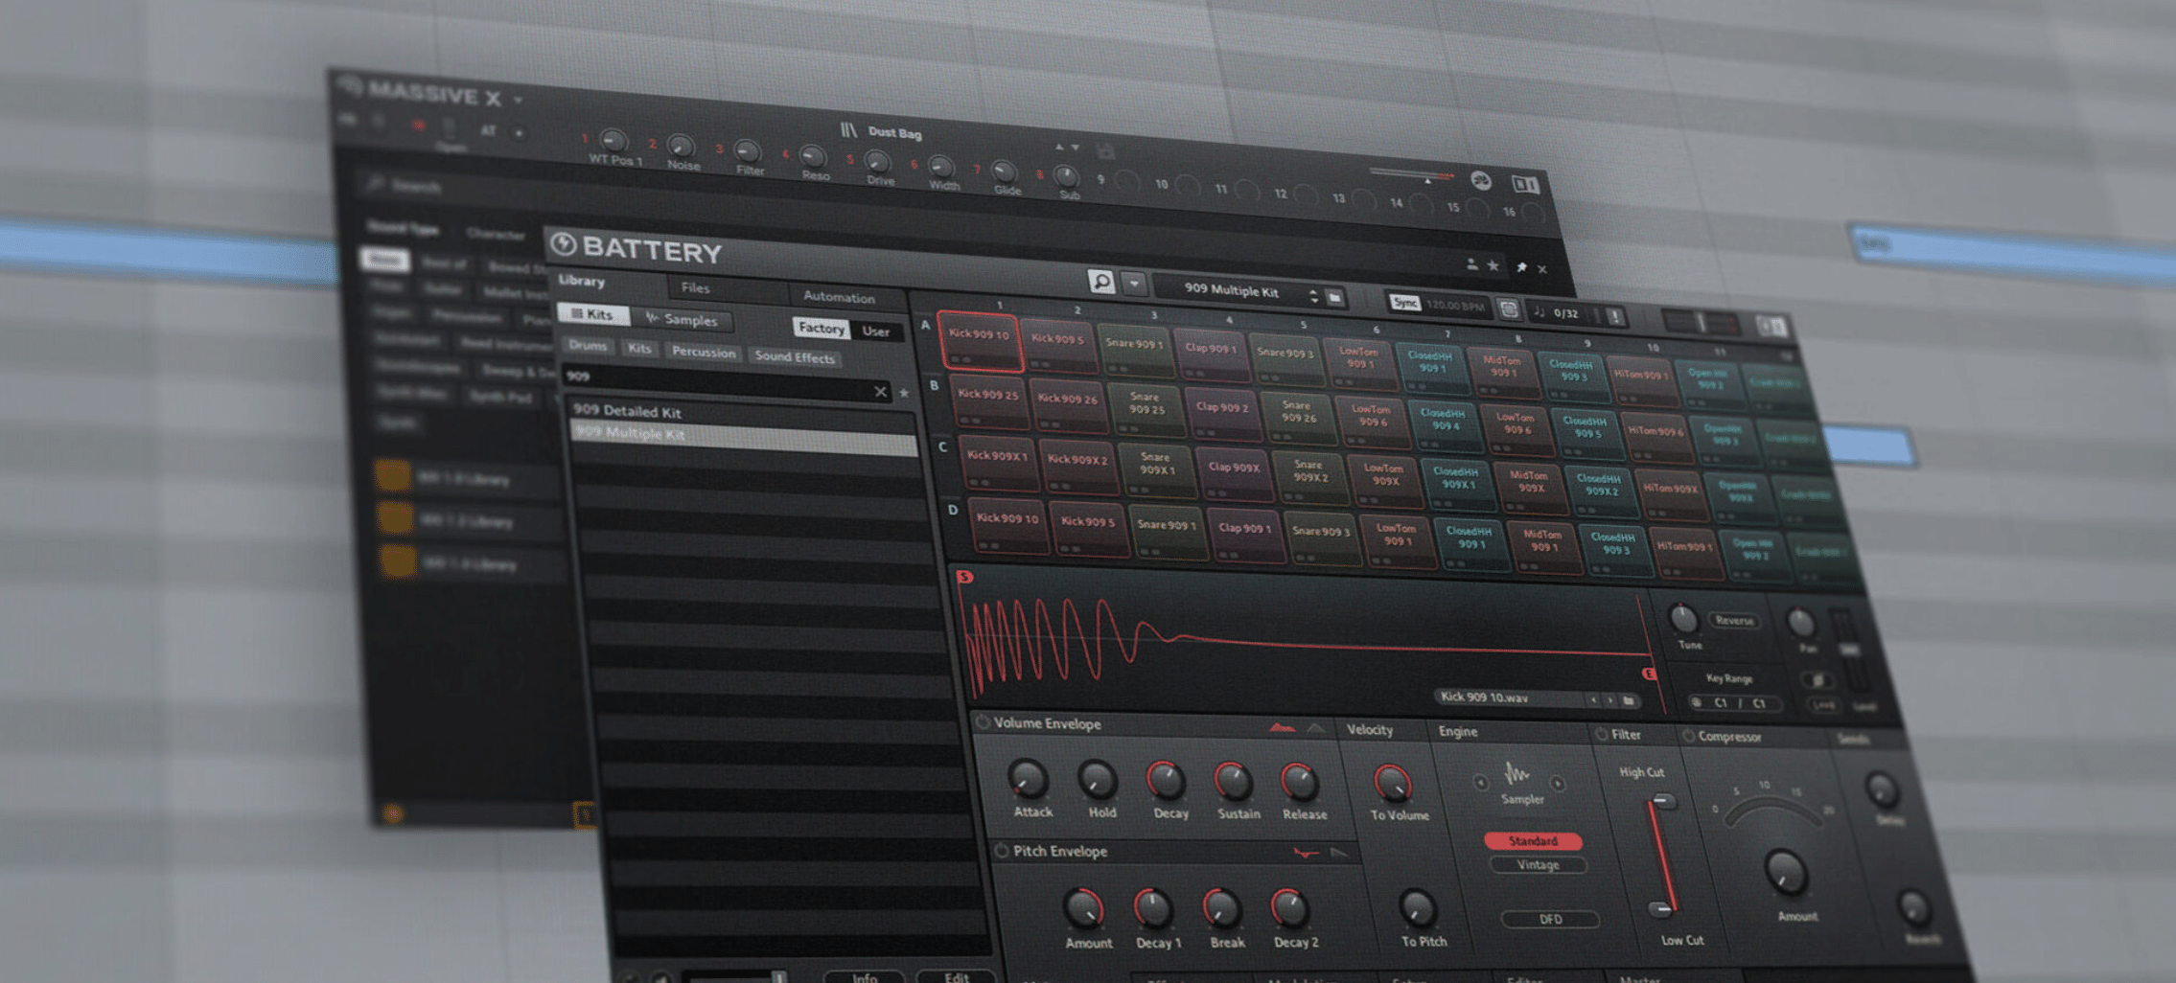Image resolution: width=2176 pixels, height=983 pixels.
Task: Open the 909 Multiple Kit preset selector
Action: 1232,290
